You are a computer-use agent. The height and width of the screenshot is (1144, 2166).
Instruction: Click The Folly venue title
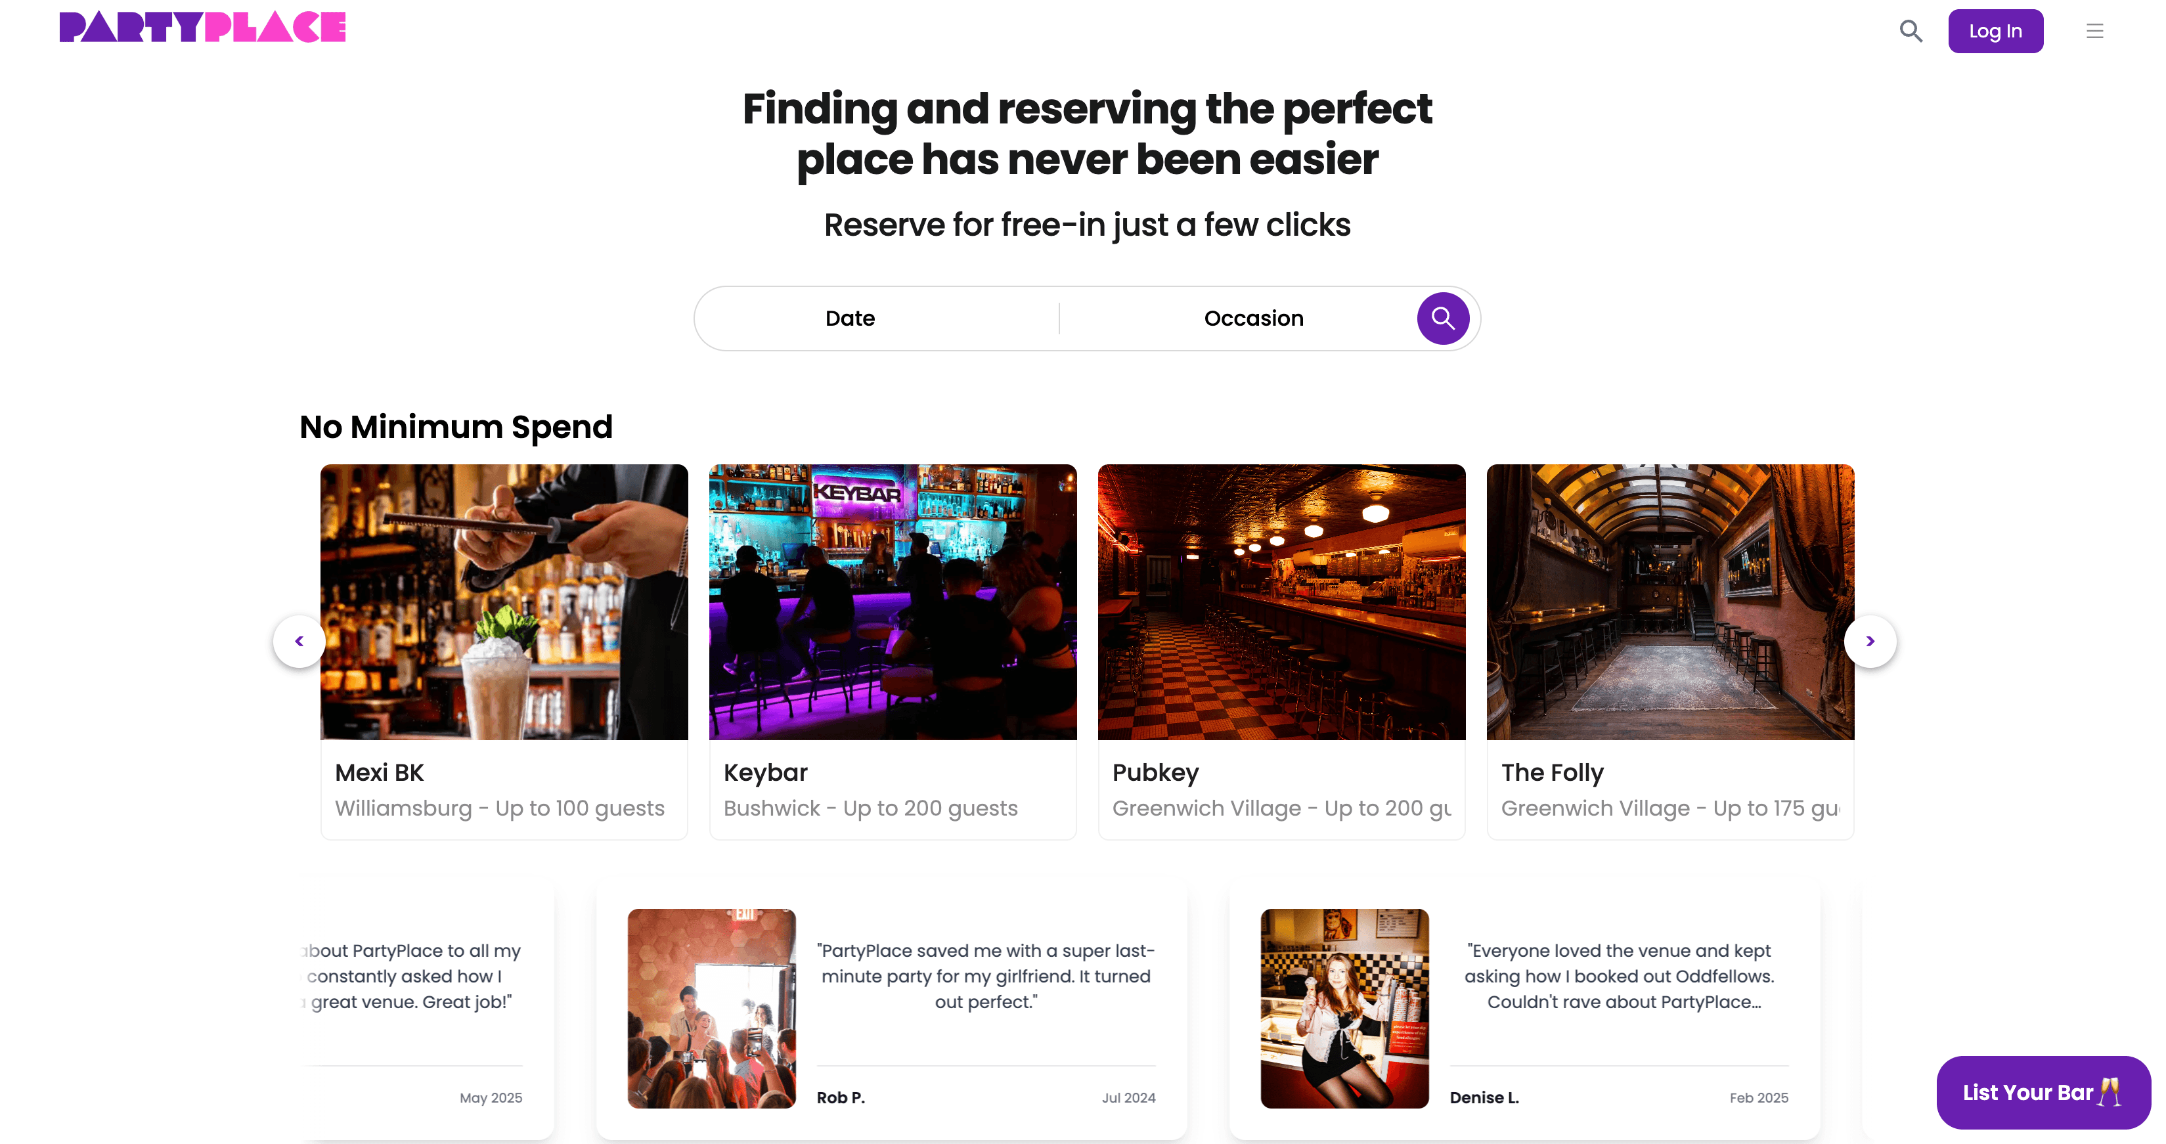[x=1552, y=772]
